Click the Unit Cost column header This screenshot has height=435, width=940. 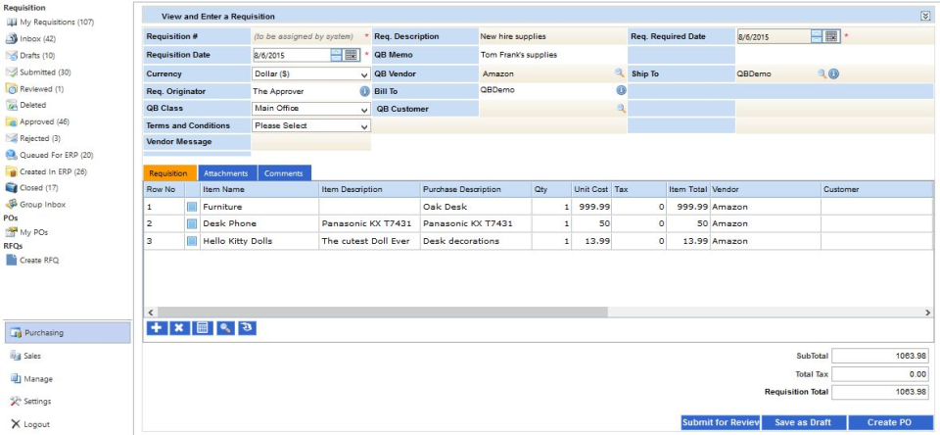tap(590, 190)
